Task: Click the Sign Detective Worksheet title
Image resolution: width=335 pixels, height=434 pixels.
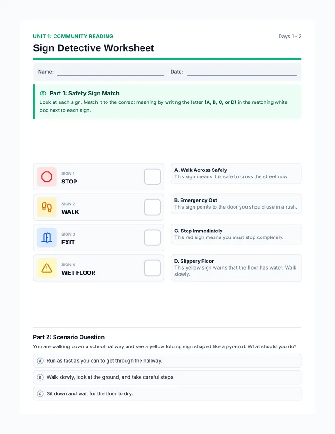Action: pyautogui.click(x=94, y=48)
